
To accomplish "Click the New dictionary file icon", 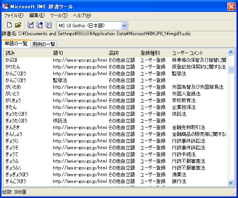I will point(9,25).
